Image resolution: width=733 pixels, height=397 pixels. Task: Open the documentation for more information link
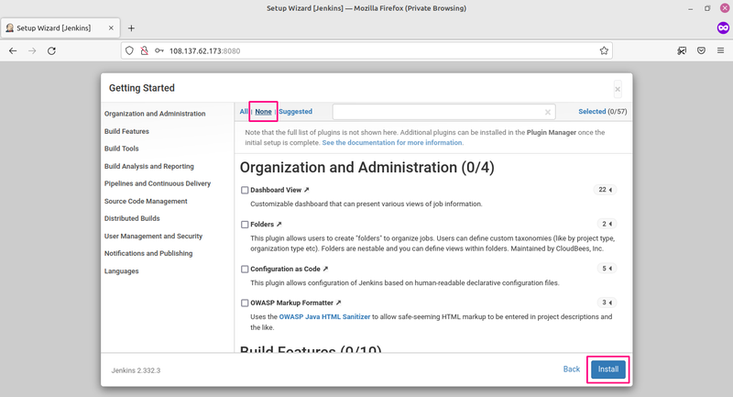coord(392,143)
